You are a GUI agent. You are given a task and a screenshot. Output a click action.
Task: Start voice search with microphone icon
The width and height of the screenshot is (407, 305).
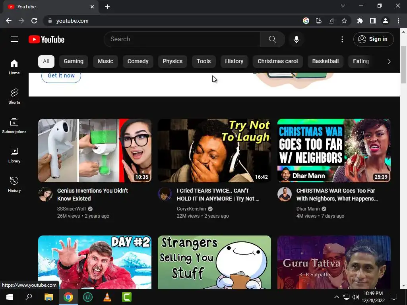pyautogui.click(x=297, y=39)
